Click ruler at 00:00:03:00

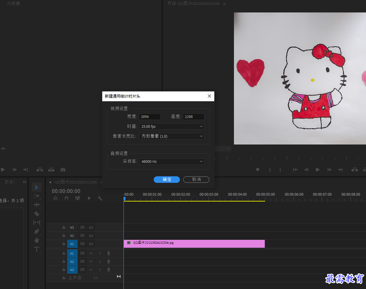click(x=209, y=194)
